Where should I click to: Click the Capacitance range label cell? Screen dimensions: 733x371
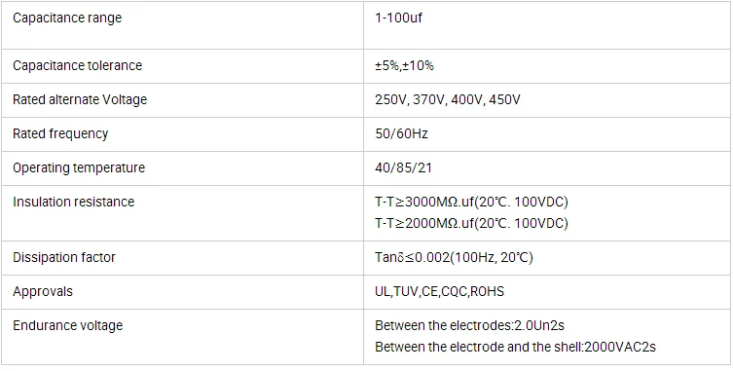(182, 25)
